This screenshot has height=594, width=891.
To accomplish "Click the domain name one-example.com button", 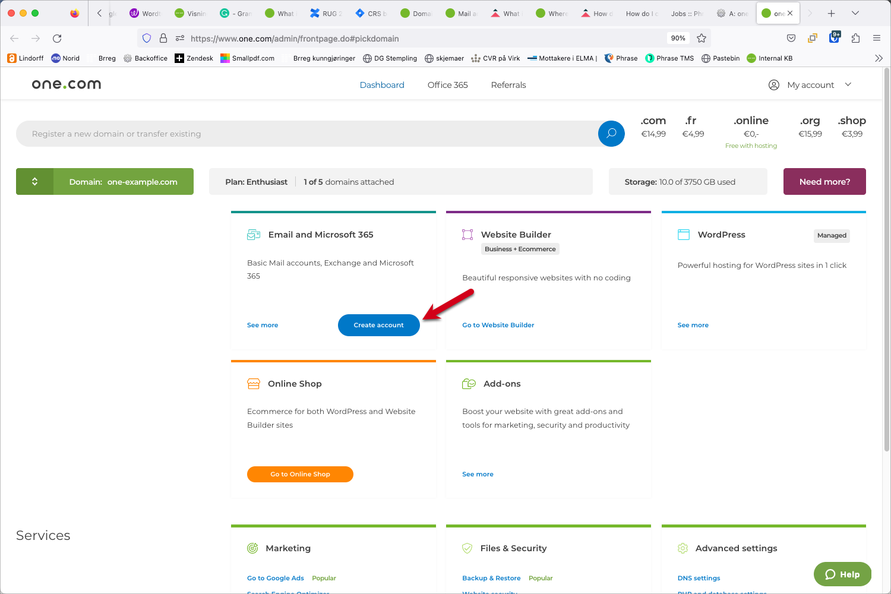I will pyautogui.click(x=124, y=182).
